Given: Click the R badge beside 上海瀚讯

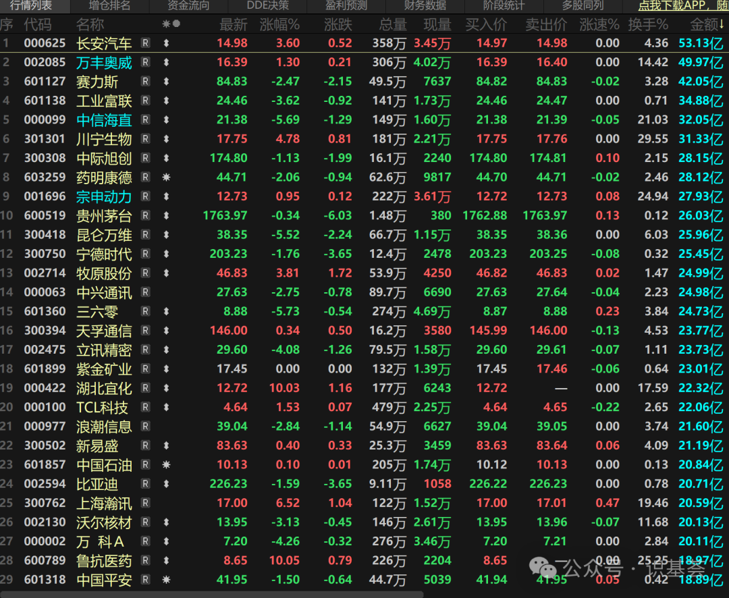Looking at the screenshot, I should (x=146, y=503).
